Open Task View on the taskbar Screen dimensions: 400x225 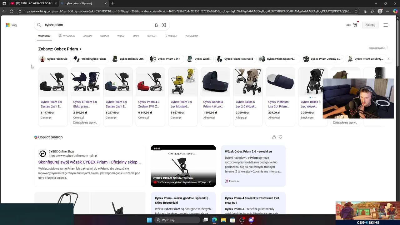click(x=205, y=220)
